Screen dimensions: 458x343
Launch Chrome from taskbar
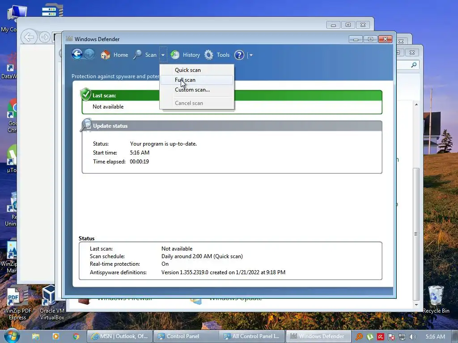pyautogui.click(x=76, y=336)
